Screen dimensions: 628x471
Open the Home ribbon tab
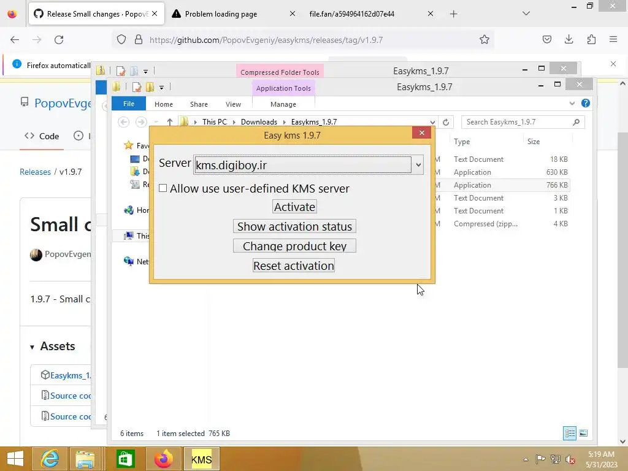coord(163,104)
